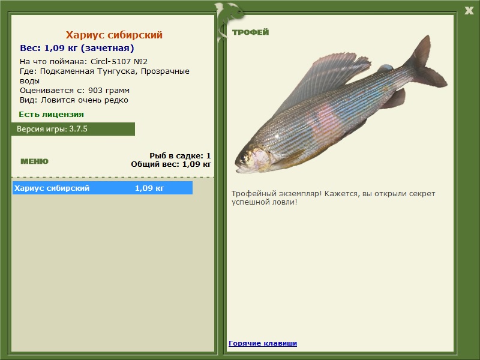Click the Вид: Ловится очень редко line

point(74,100)
